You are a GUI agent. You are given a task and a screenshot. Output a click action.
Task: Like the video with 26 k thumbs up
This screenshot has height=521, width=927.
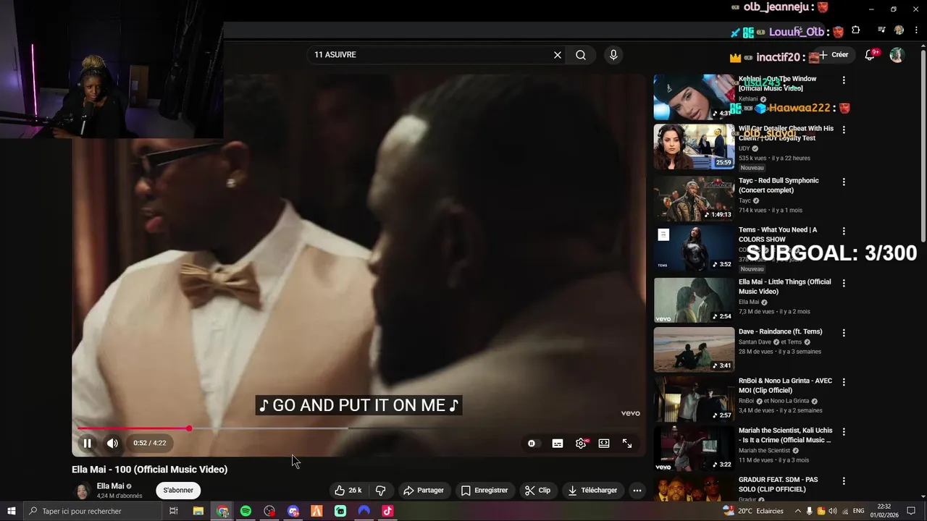[x=348, y=490]
